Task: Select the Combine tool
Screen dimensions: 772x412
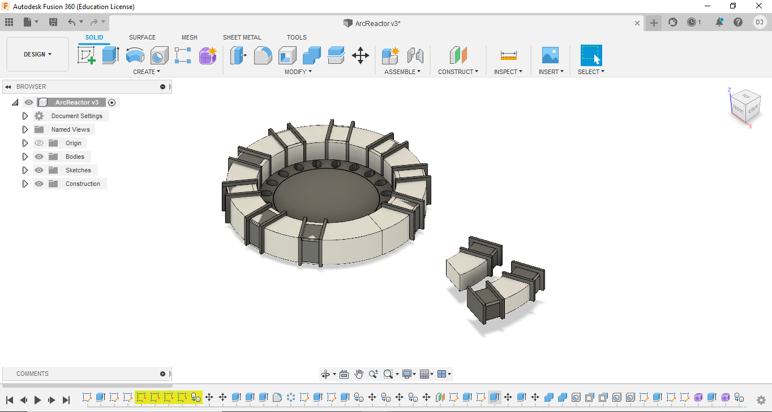Action: (312, 55)
